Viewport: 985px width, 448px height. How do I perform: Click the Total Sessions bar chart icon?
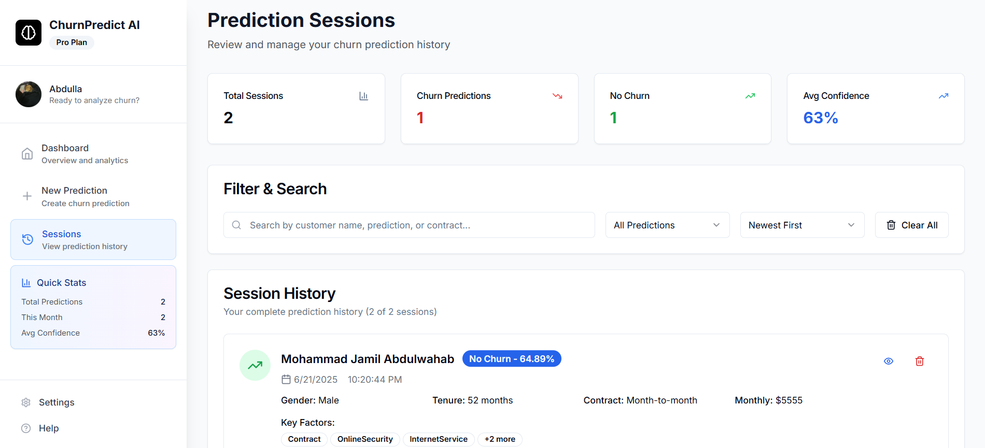click(x=363, y=96)
